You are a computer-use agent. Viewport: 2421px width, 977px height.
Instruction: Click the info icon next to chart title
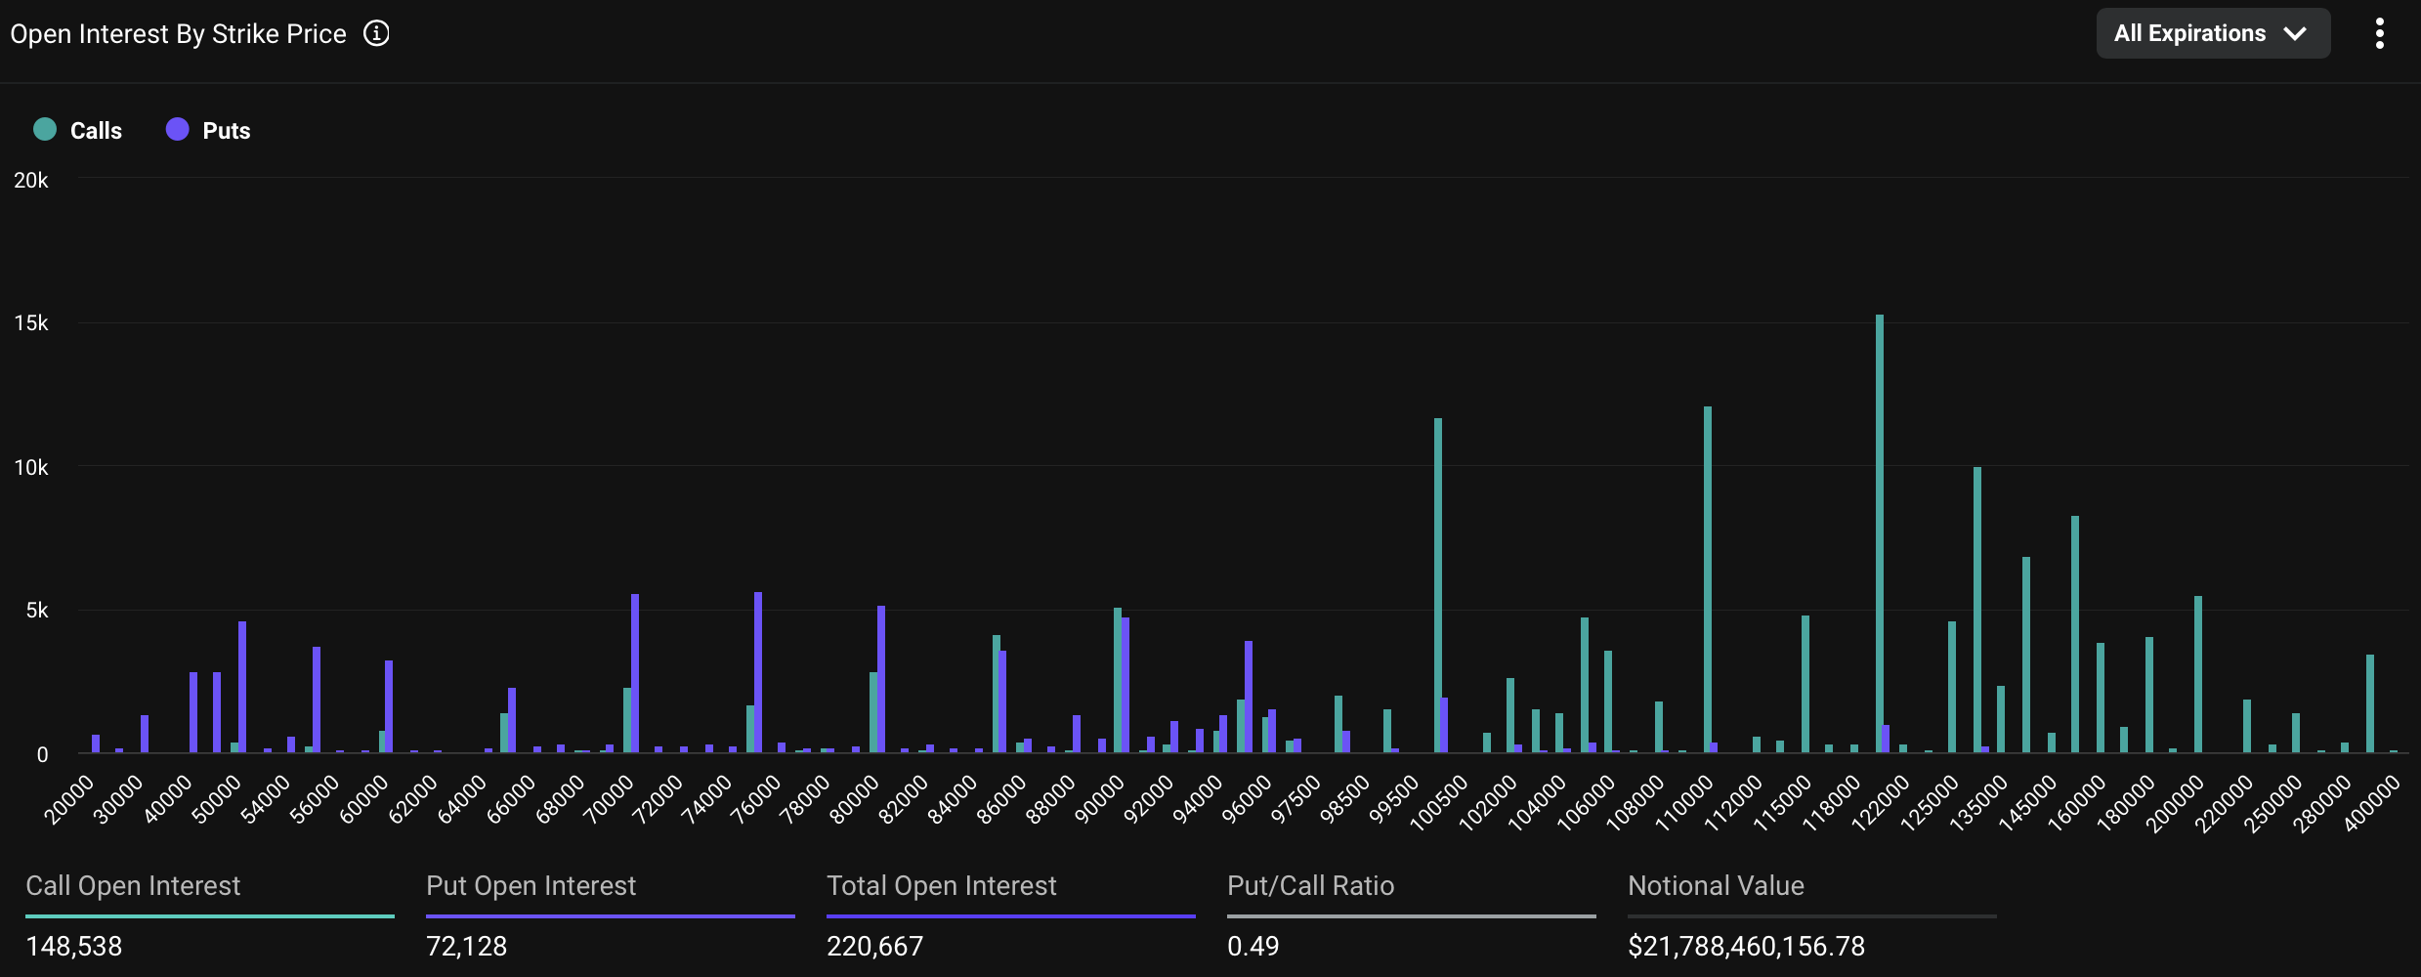375,33
